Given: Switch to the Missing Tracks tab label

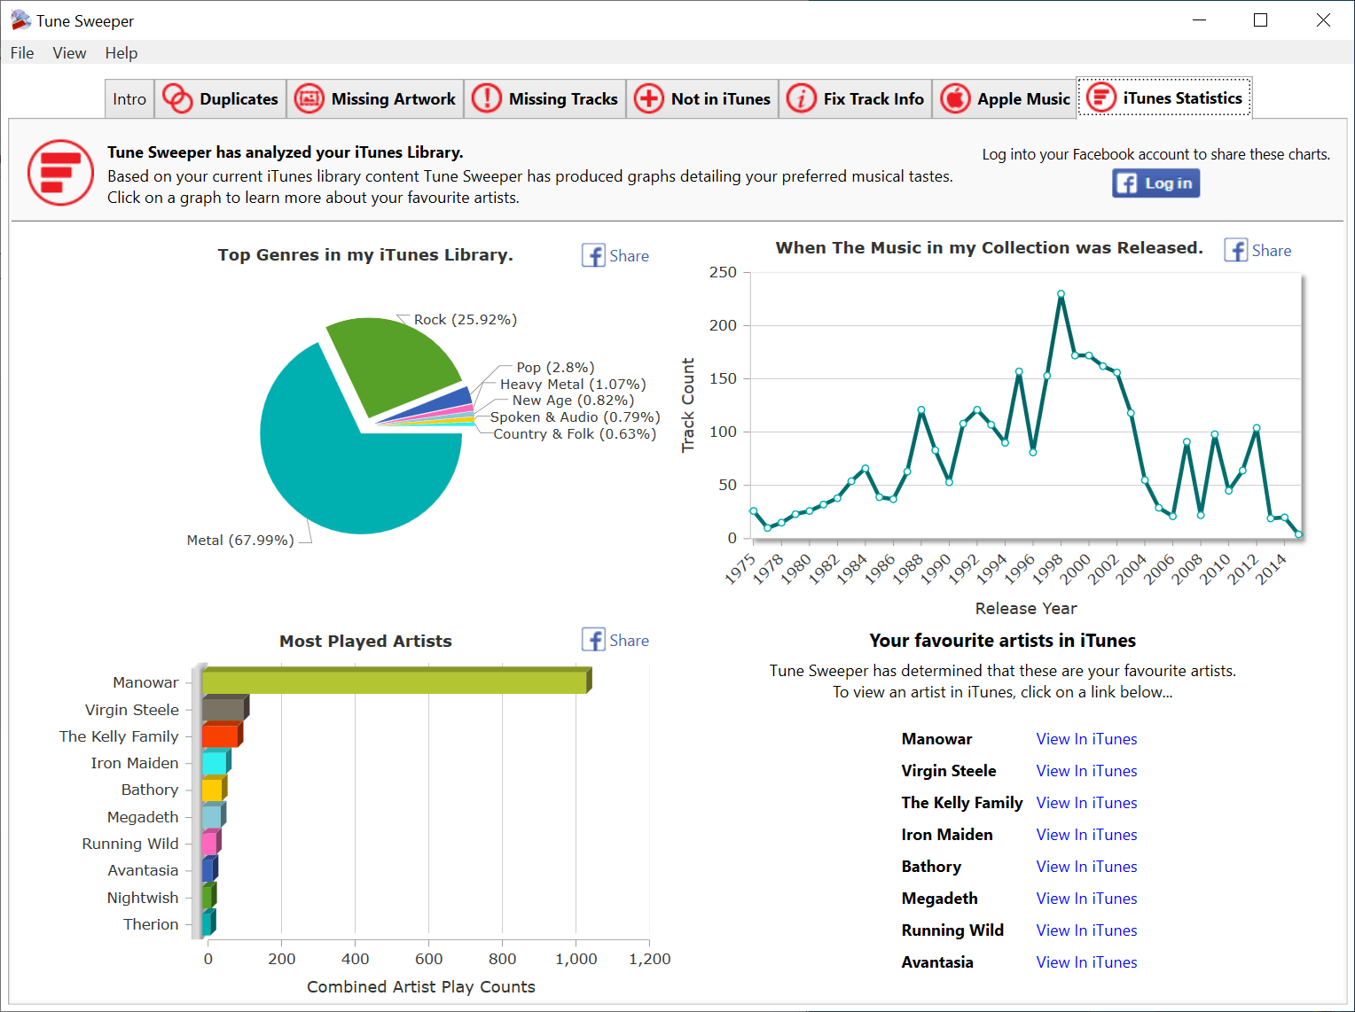Looking at the screenshot, I should tap(563, 99).
